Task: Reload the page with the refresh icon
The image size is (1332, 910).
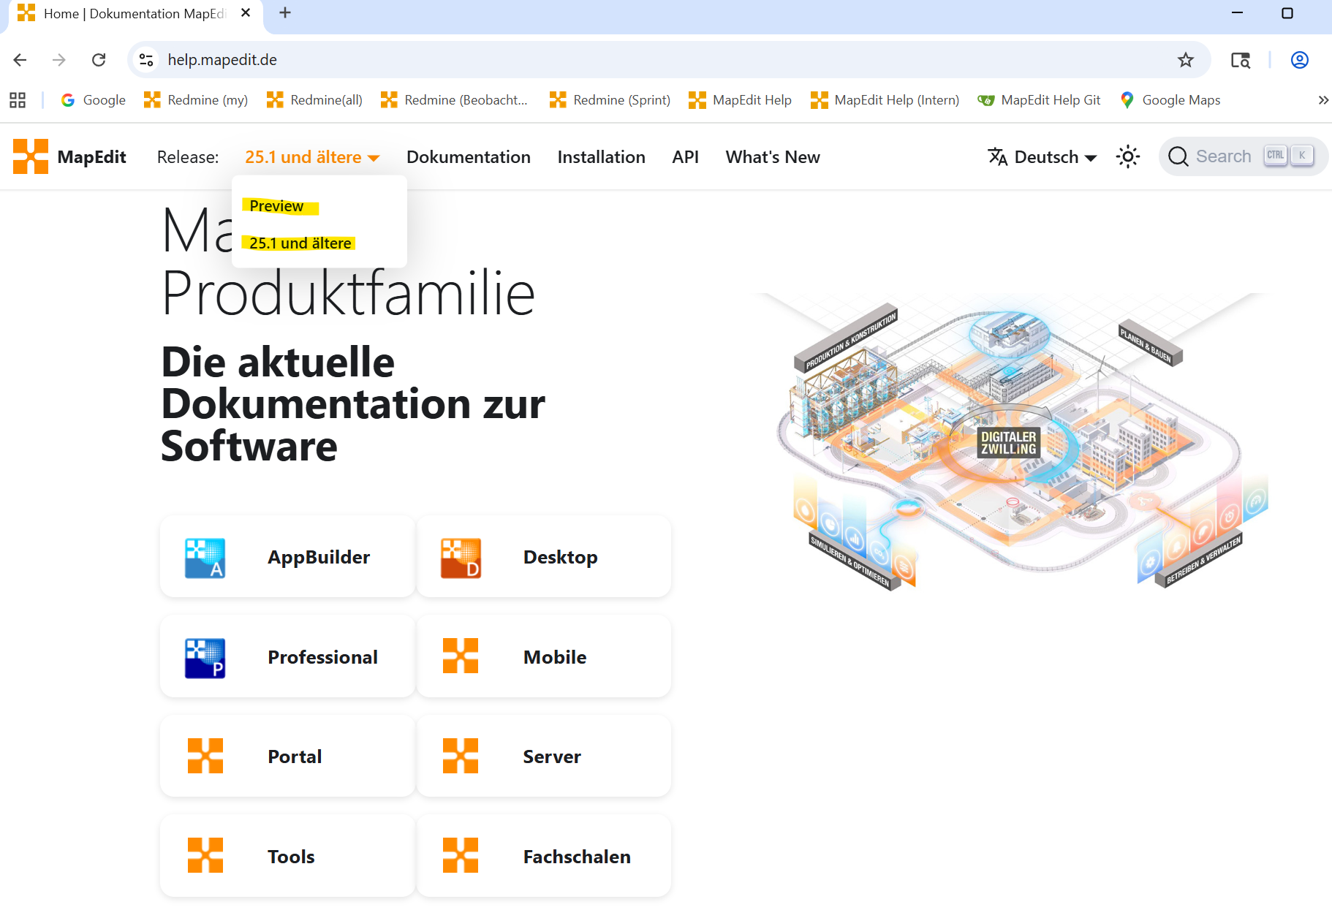Action: click(99, 60)
